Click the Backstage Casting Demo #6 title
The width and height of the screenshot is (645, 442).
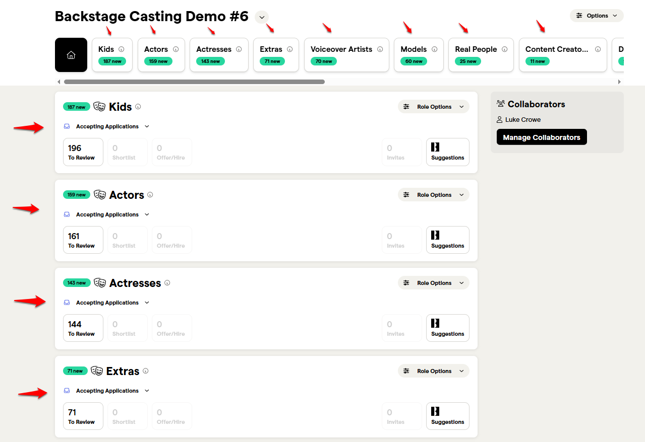coord(152,16)
